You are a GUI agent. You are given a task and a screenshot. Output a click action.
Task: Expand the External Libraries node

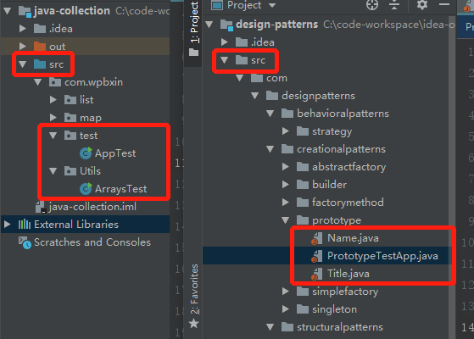8,225
